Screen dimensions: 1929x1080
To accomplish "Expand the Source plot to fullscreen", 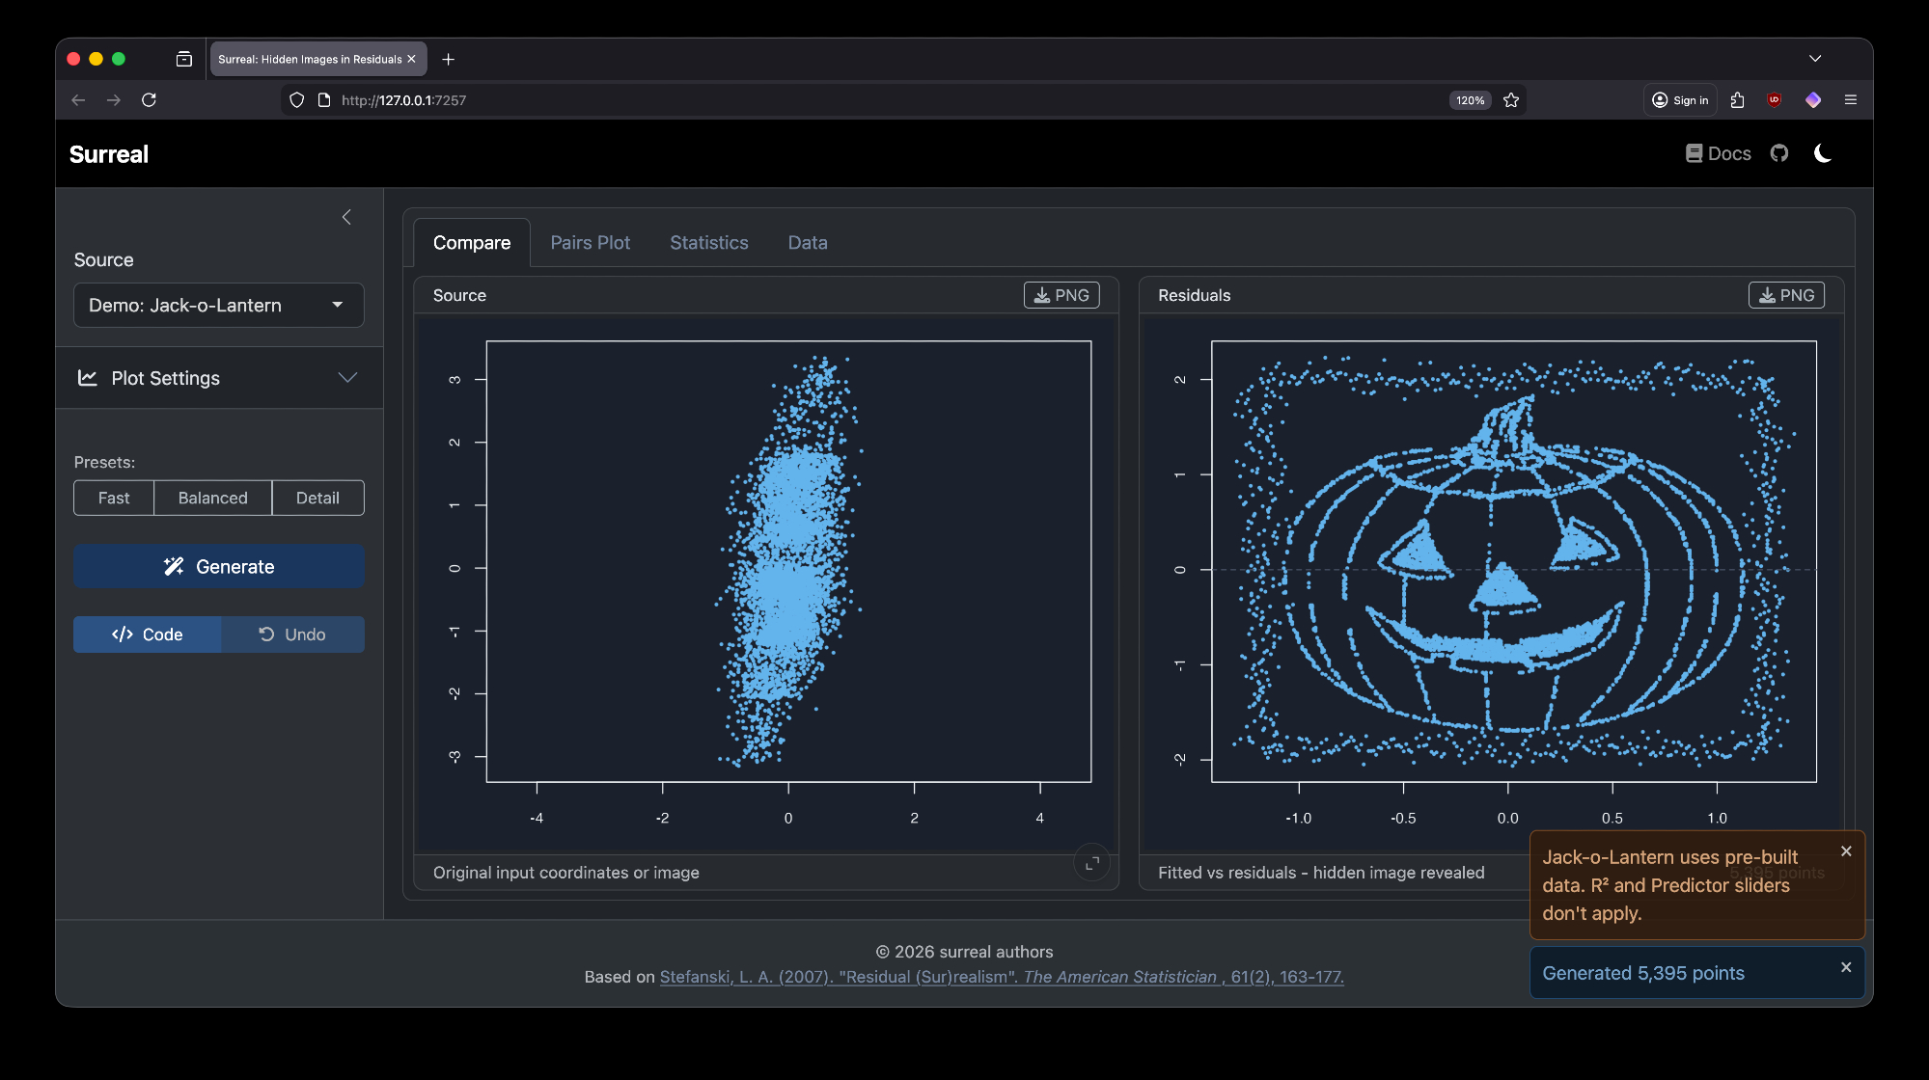I will (x=1091, y=863).
